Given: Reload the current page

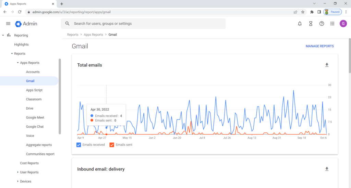Looking at the screenshot, I should [x=20, y=12].
